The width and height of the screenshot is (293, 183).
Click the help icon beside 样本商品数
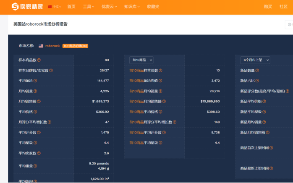click(39, 60)
